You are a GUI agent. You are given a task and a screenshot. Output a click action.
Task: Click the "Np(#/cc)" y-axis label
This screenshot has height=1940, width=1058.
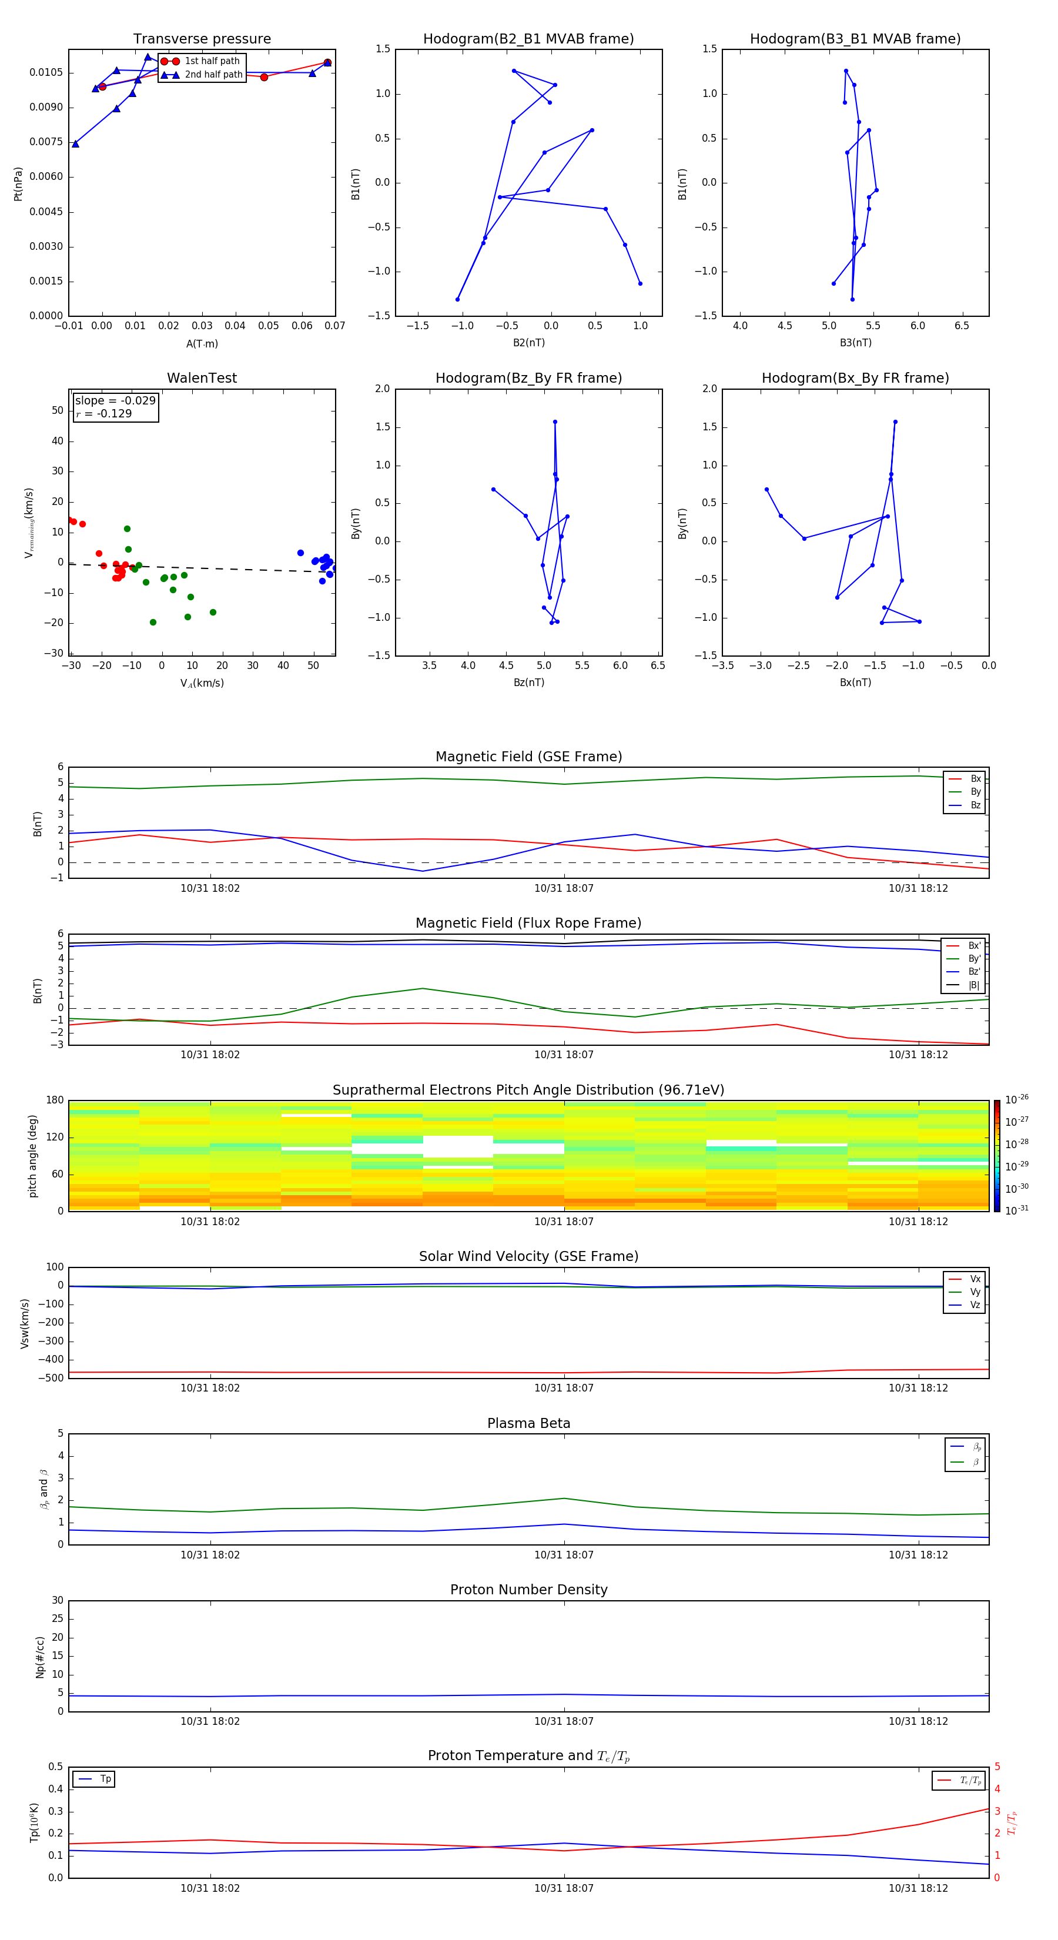coord(40,1657)
